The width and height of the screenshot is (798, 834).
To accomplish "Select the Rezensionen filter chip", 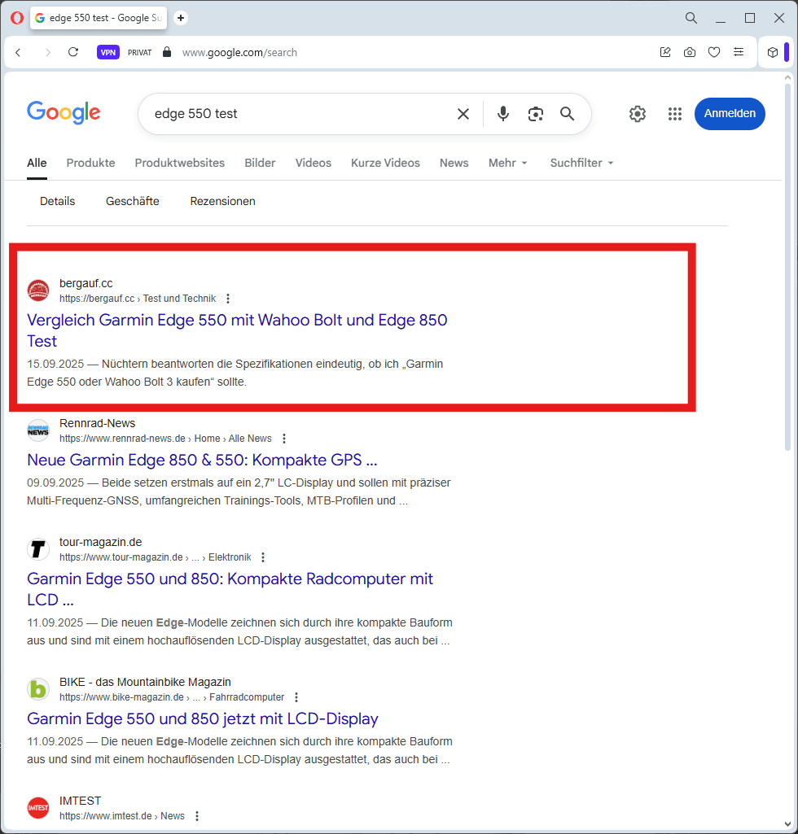I will tap(222, 201).
